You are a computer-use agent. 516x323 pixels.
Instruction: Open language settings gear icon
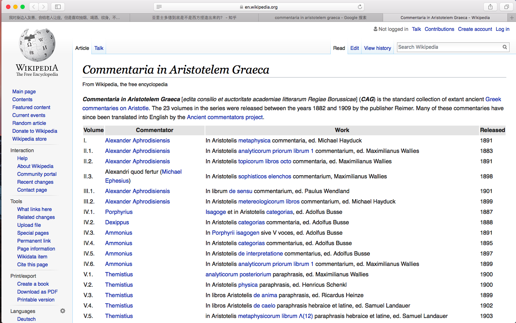point(63,311)
